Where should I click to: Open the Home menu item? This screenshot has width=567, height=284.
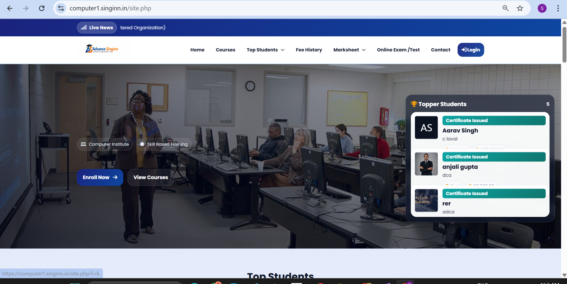tap(197, 50)
